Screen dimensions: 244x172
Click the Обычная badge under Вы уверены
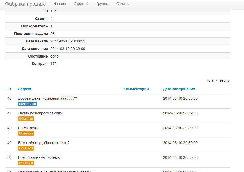pyautogui.click(x=26, y=133)
